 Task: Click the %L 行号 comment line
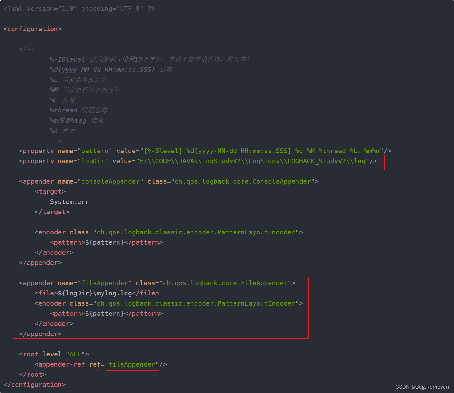click(x=62, y=100)
